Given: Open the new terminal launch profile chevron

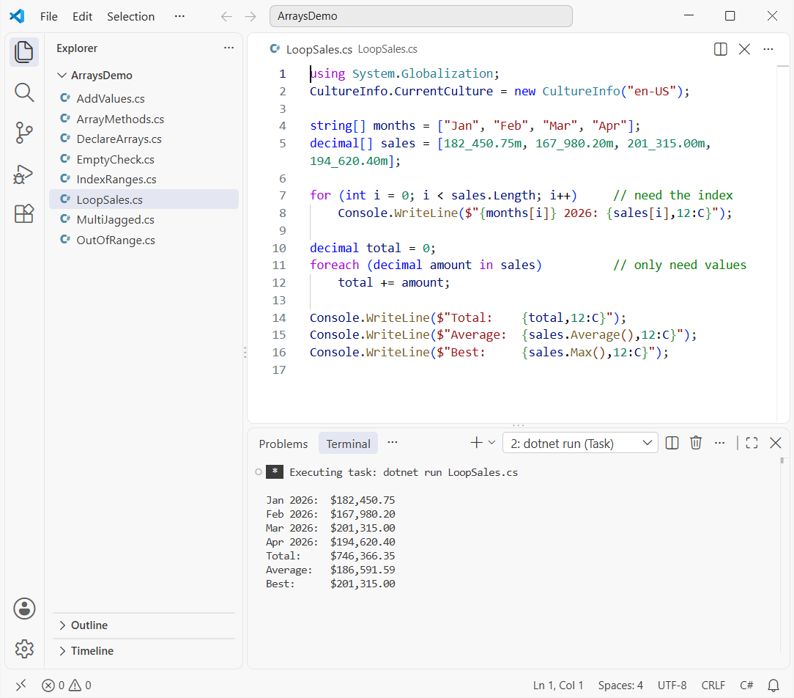Looking at the screenshot, I should [491, 443].
